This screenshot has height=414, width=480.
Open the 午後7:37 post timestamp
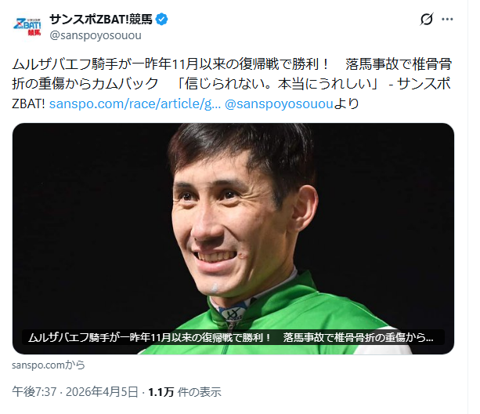34,392
